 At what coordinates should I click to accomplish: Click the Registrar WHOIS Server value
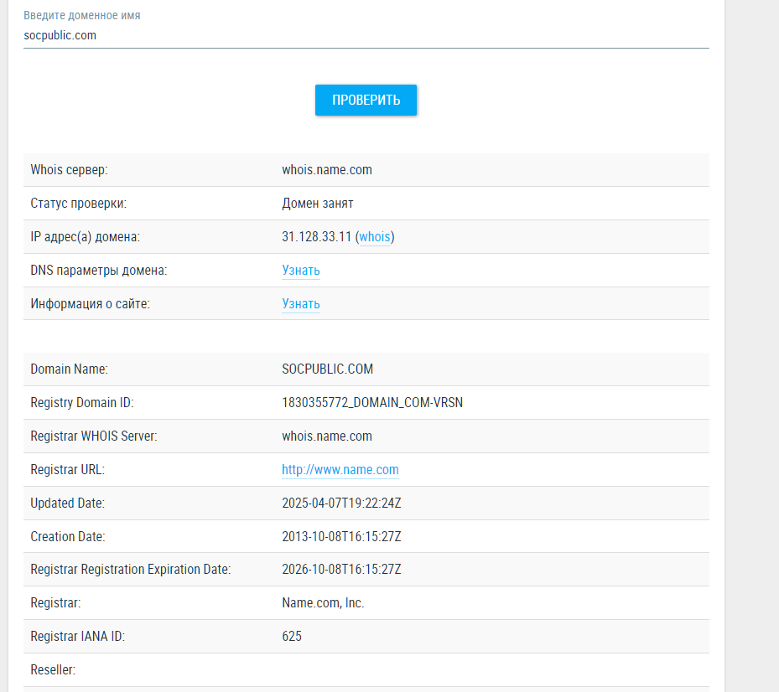(x=326, y=436)
